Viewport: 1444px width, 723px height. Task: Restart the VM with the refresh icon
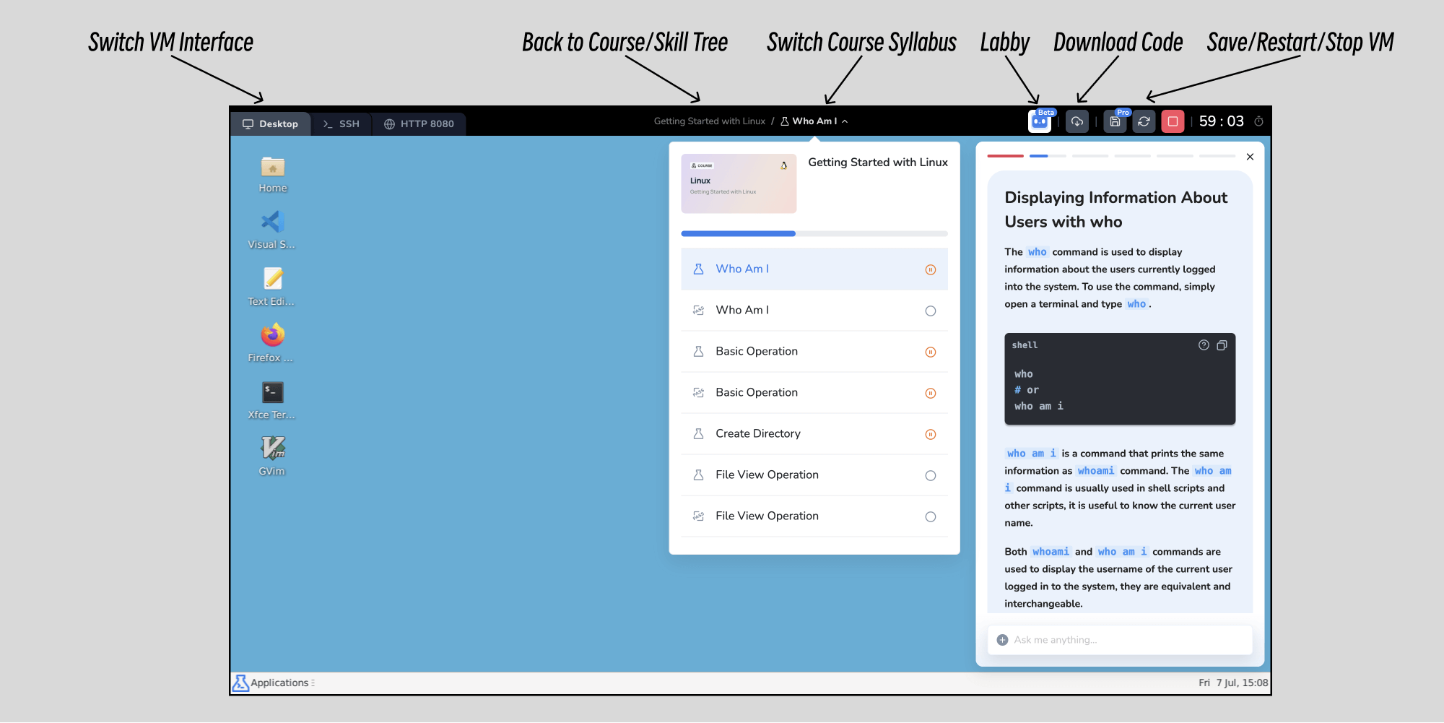point(1144,121)
